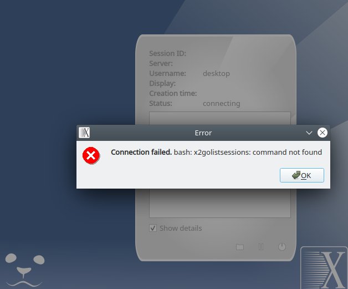Open the chevron menu in Error title bar
Viewport: 348px width, 289px height.
pyautogui.click(x=309, y=133)
